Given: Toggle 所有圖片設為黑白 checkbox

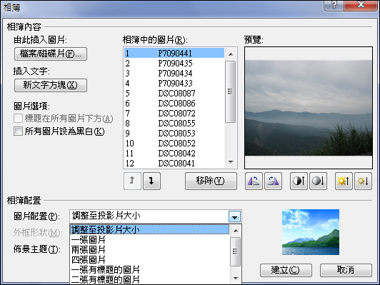Looking at the screenshot, I should click(18, 131).
